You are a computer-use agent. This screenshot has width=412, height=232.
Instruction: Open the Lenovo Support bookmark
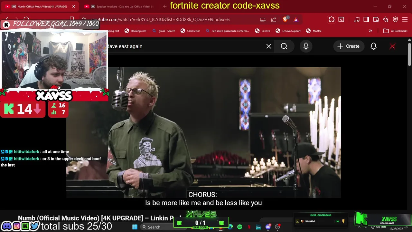[288, 31]
